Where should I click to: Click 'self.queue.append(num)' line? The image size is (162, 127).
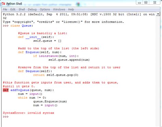[69, 60]
